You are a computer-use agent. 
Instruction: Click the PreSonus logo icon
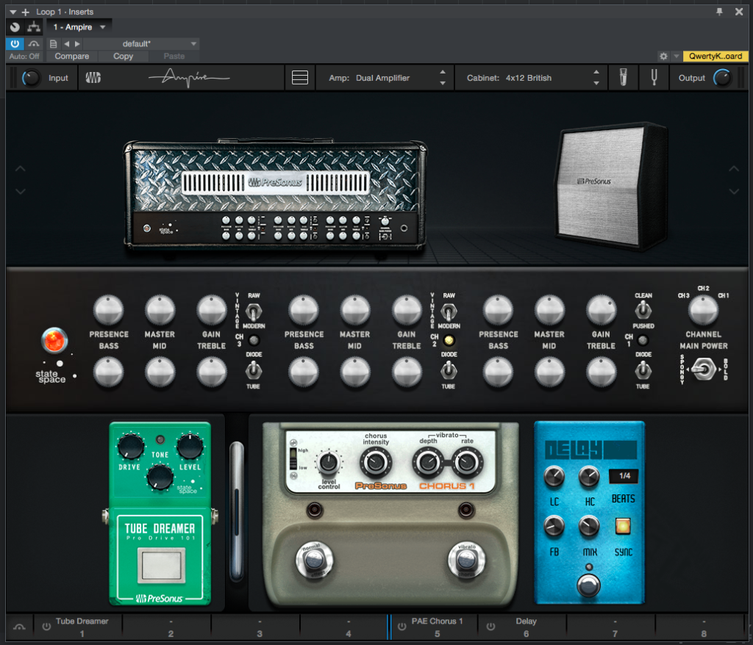tap(93, 78)
